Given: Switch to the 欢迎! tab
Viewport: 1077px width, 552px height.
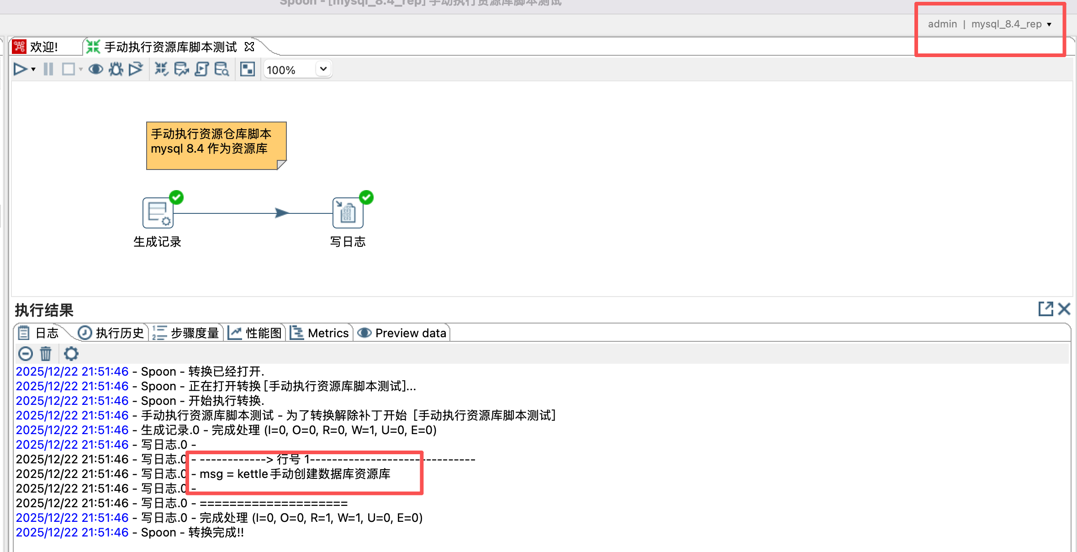Looking at the screenshot, I should 43,47.
